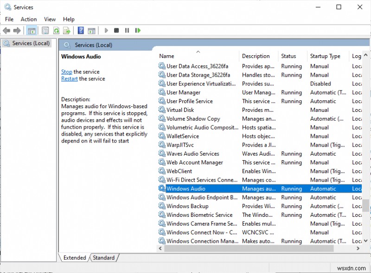The image size is (371, 273).
Task: Toggle the Show/Hide Console Tree icon
Action: coord(31,30)
